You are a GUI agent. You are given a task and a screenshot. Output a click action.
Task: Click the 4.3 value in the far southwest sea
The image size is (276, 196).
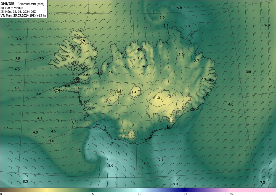coord(6,128)
